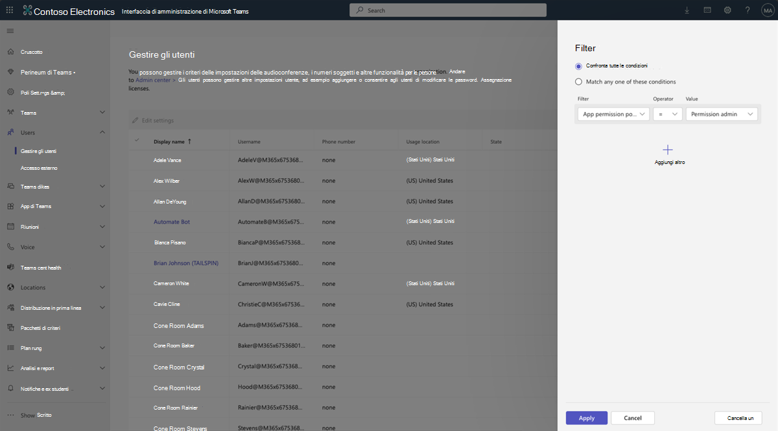778x431 pixels.
Task: Click the Plan rung list icon
Action: click(10, 348)
